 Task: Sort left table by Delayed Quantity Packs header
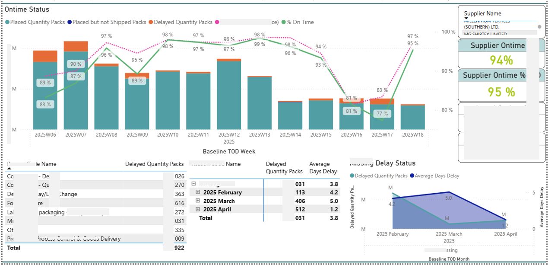[x=154, y=164]
